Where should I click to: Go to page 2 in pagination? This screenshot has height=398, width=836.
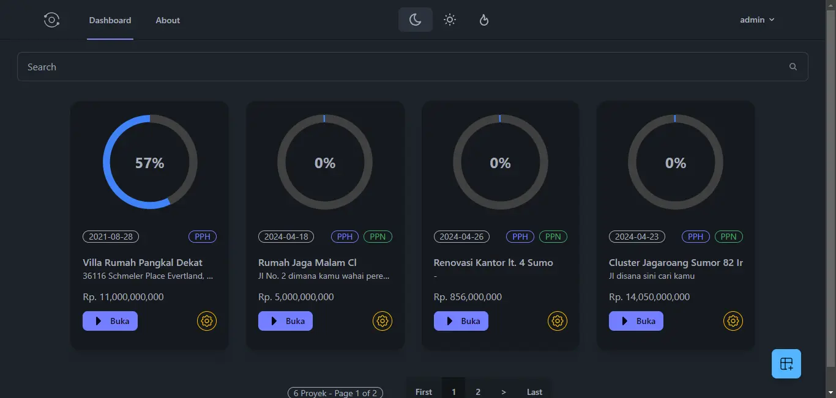point(478,392)
